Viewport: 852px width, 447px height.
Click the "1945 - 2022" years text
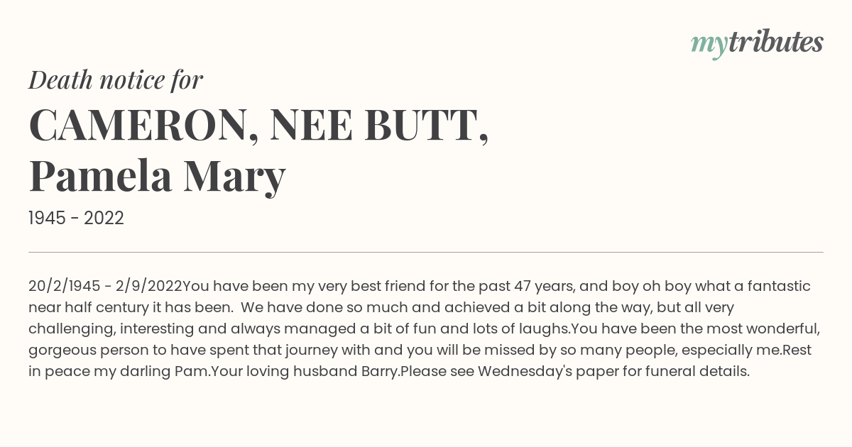[76, 219]
